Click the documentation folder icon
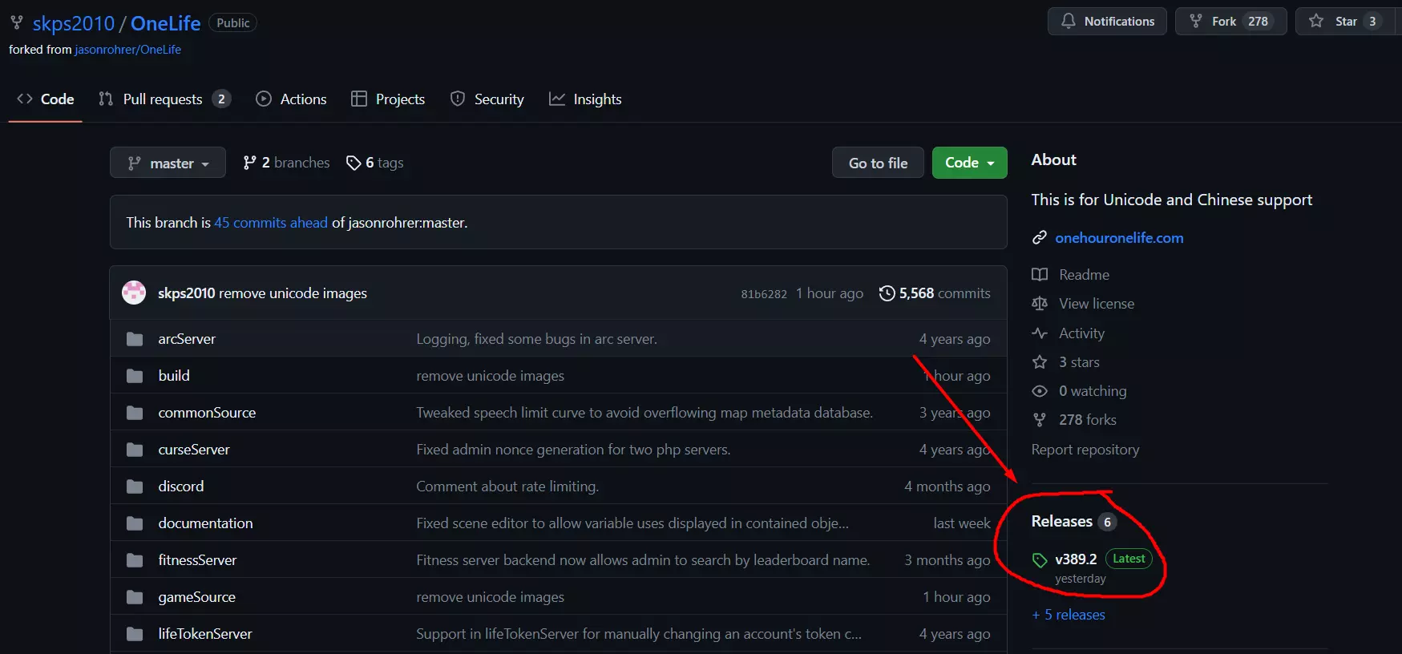 (135, 523)
